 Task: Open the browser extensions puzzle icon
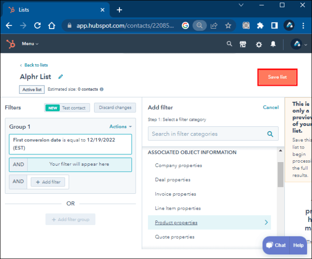click(x=260, y=25)
